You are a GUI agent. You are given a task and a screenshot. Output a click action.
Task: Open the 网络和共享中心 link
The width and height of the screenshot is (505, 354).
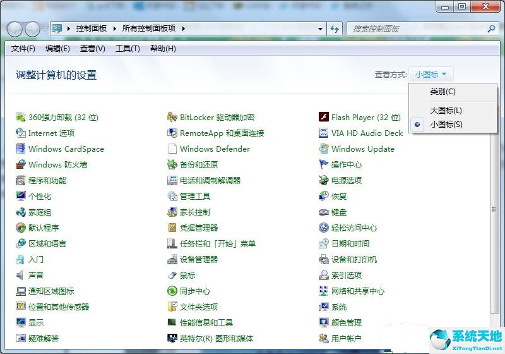click(x=358, y=291)
